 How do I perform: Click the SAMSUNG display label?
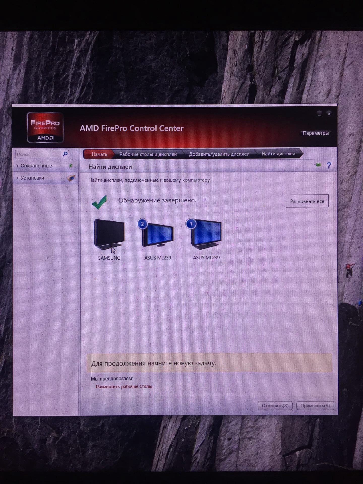click(x=109, y=258)
